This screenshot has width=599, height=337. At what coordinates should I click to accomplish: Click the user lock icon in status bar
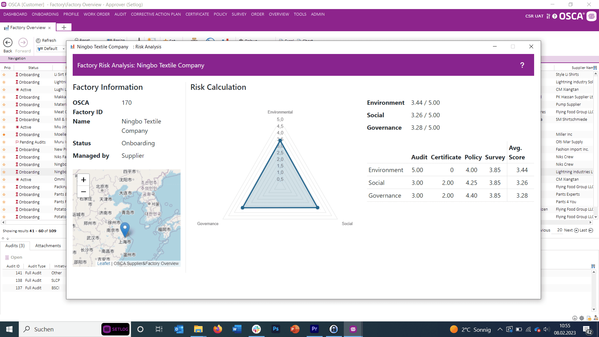(x=596, y=318)
